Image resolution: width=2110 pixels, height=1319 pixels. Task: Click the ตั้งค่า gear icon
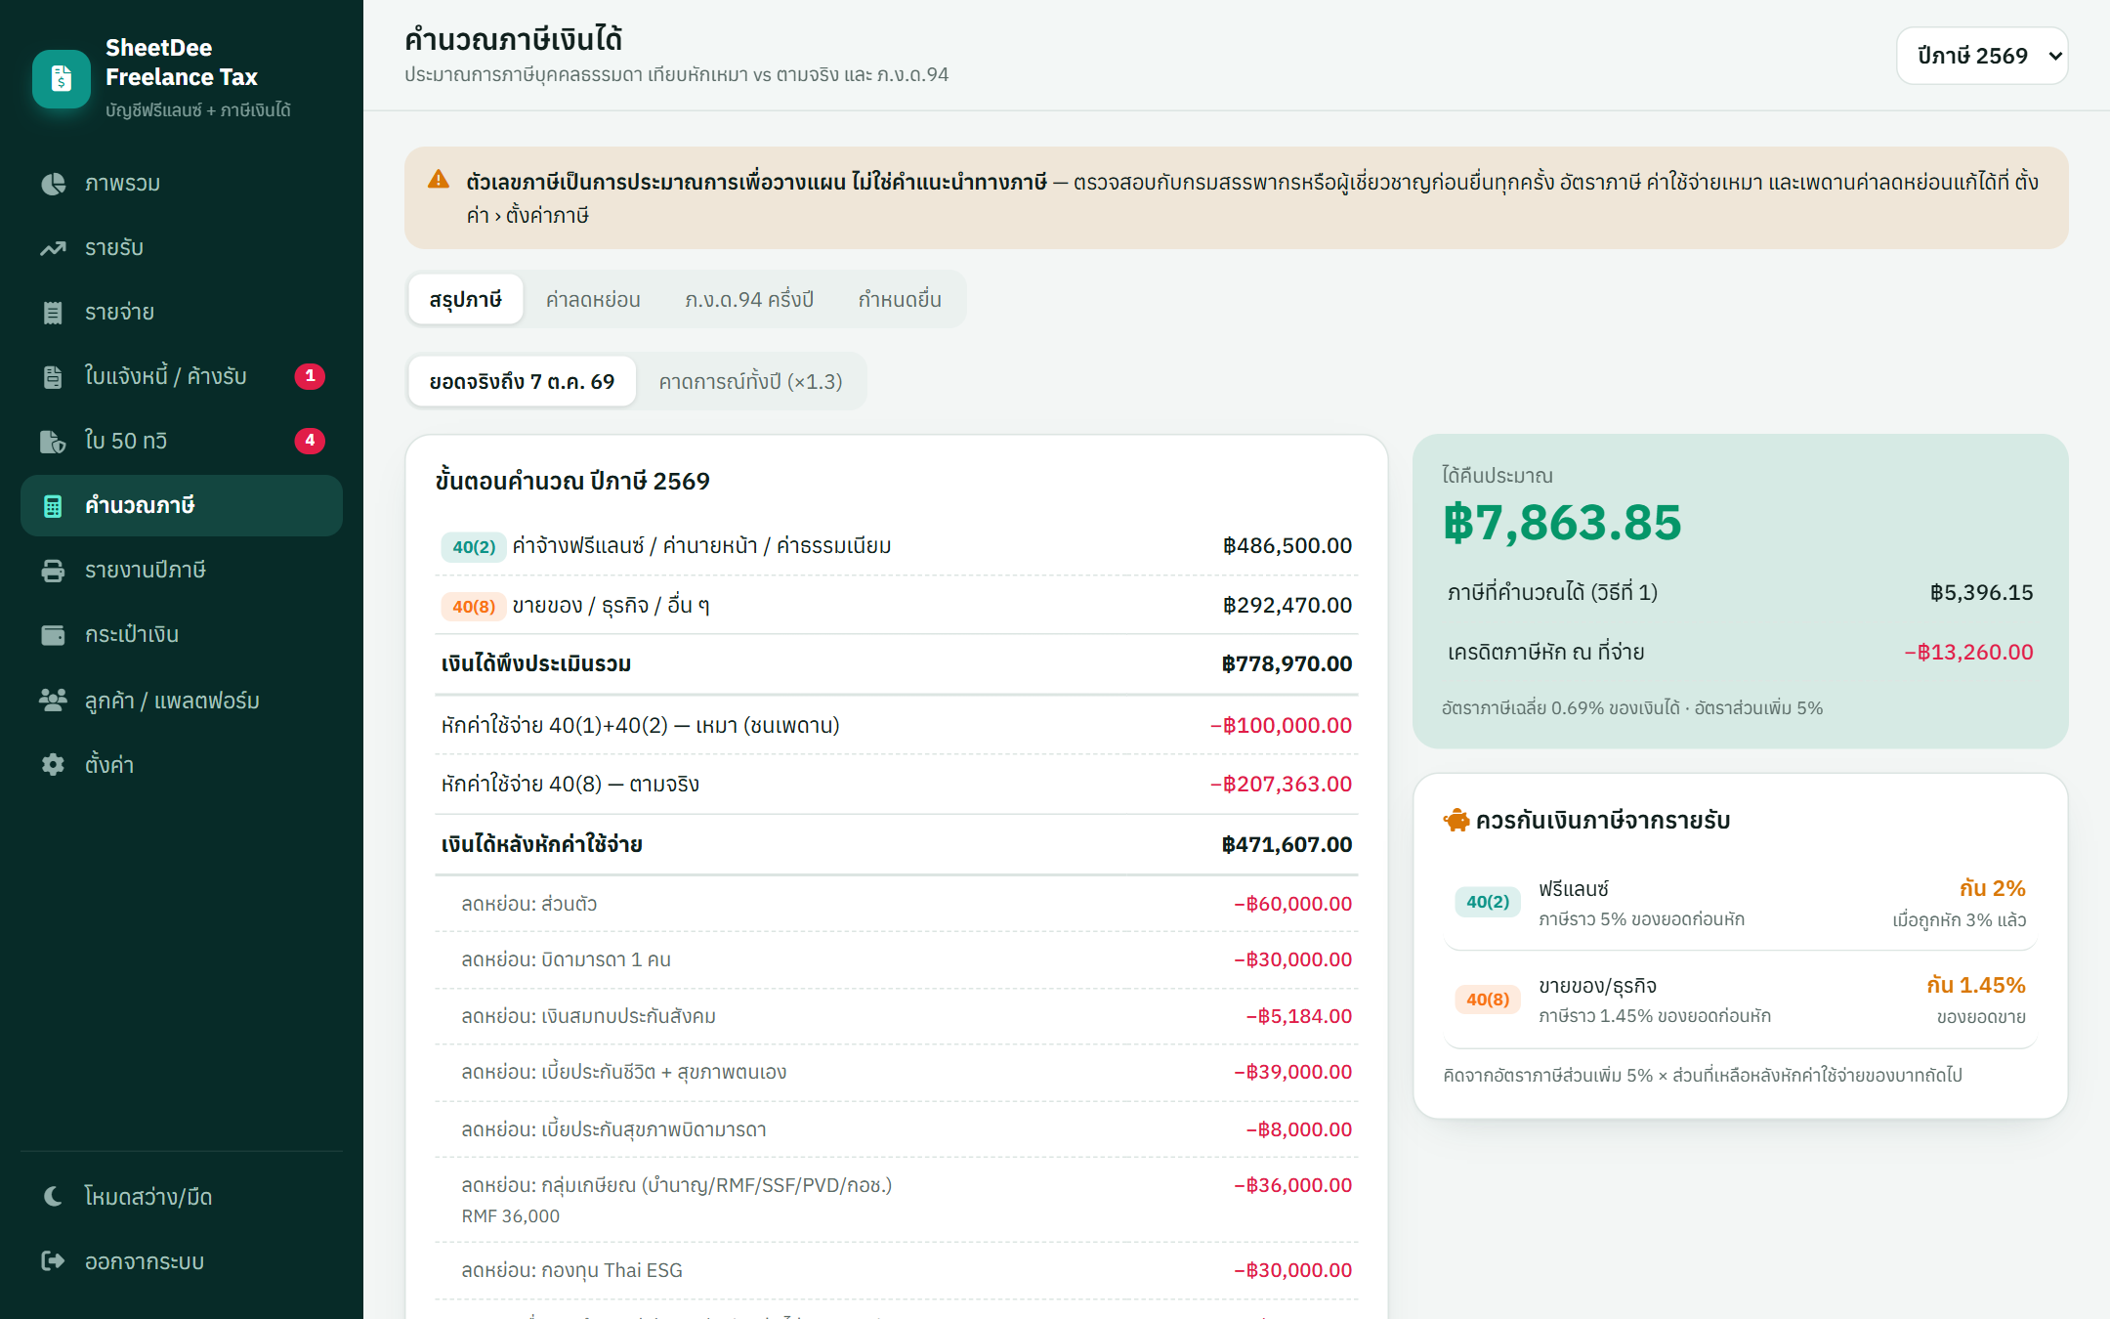tap(53, 764)
